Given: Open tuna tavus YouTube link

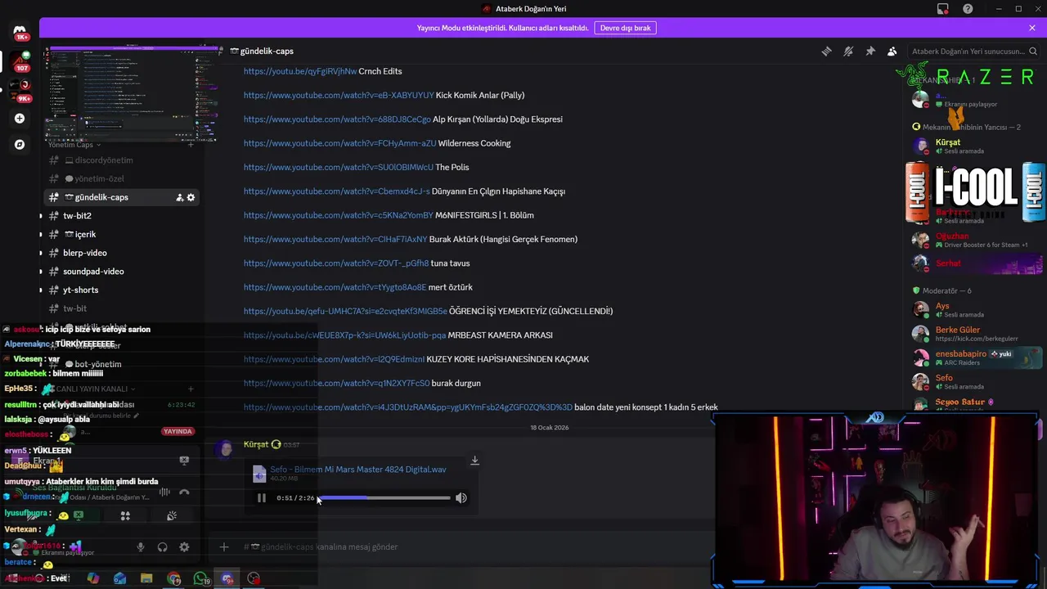Looking at the screenshot, I should coord(336,263).
